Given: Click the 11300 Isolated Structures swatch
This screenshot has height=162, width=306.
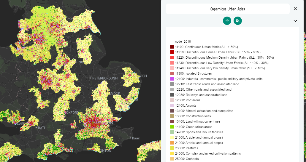Looking at the screenshot, I should pos(172,74).
